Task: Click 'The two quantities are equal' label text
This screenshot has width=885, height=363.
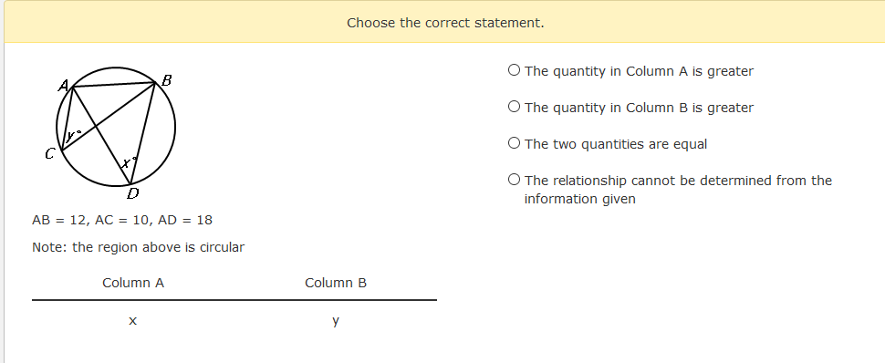Action: pyautogui.click(x=616, y=144)
